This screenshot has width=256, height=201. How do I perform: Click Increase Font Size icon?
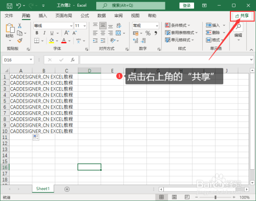67,33
